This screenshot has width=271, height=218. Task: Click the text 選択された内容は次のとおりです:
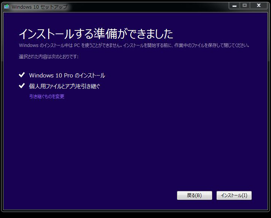tap(49, 57)
